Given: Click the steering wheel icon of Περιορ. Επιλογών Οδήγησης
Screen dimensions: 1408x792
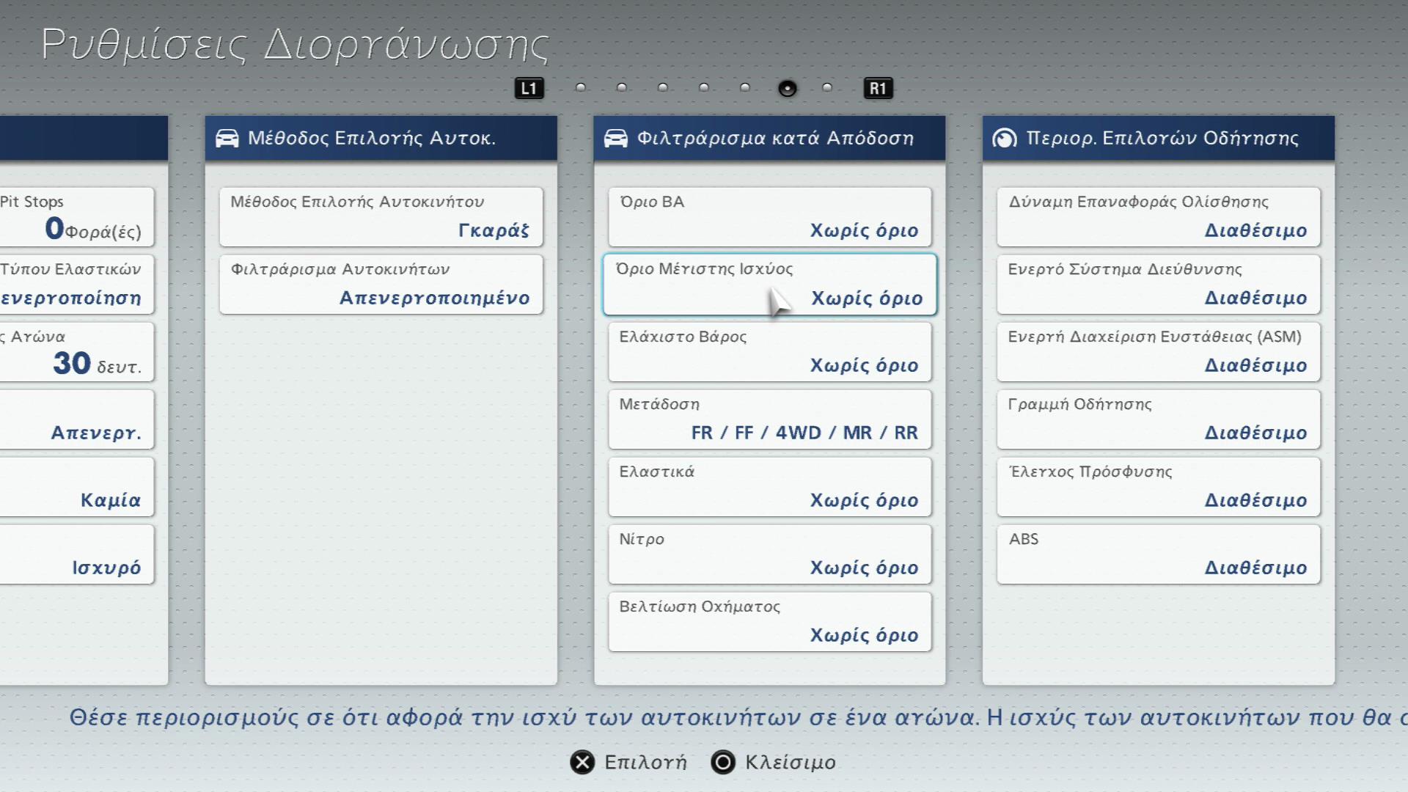Looking at the screenshot, I should [1004, 139].
